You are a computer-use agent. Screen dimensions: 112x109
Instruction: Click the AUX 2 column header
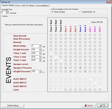pos(95,29)
